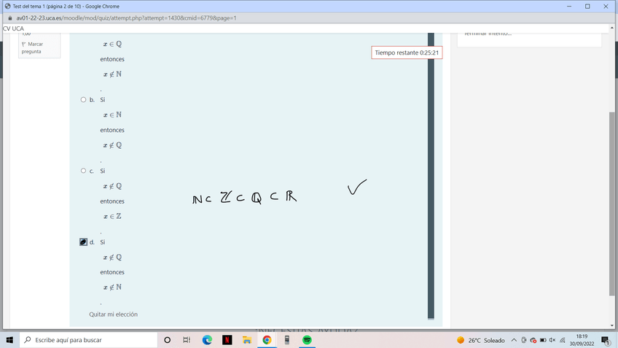Click option b label text 'Si'
The height and width of the screenshot is (348, 618).
pos(103,100)
